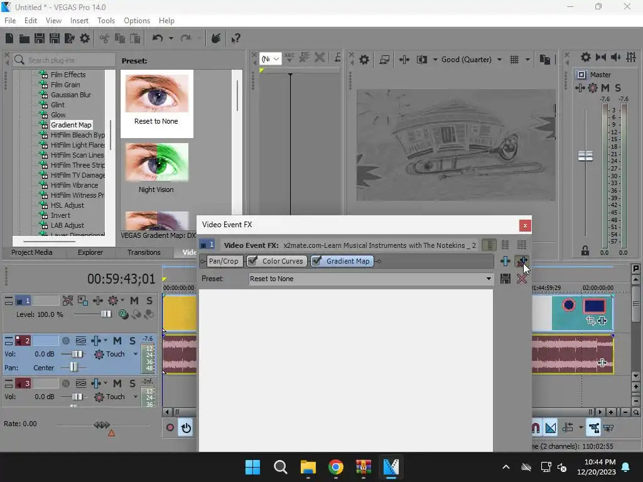This screenshot has width=643, height=482.
Task: Open Video Output FX in preview
Action: click(x=404, y=60)
